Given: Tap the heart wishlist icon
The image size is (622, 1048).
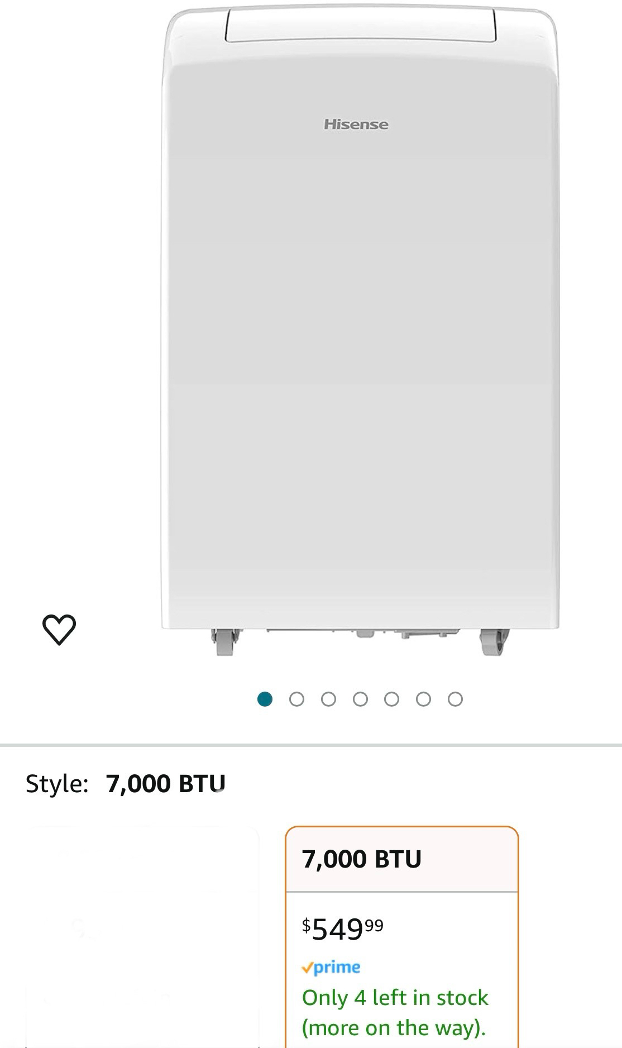Looking at the screenshot, I should click(x=59, y=630).
